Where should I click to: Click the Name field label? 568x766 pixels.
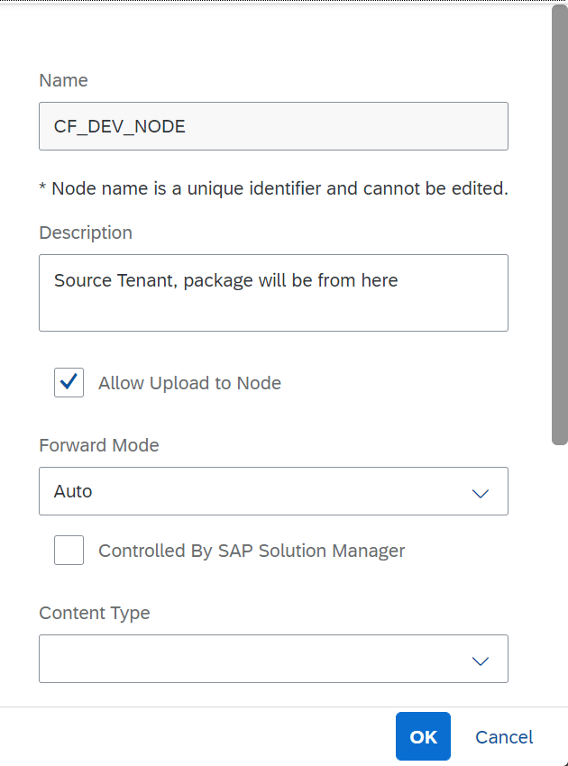click(x=63, y=80)
